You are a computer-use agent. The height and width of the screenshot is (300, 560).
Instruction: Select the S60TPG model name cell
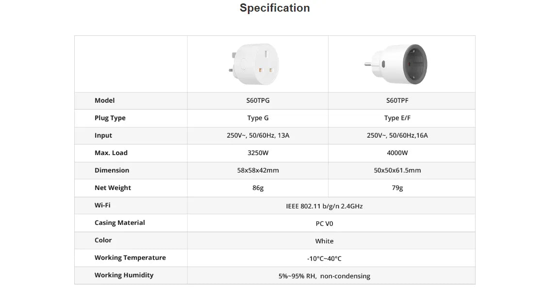coord(258,101)
